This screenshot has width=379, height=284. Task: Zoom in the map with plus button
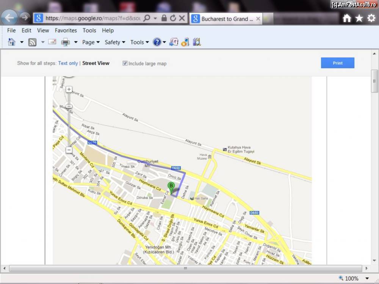pyautogui.click(x=69, y=90)
